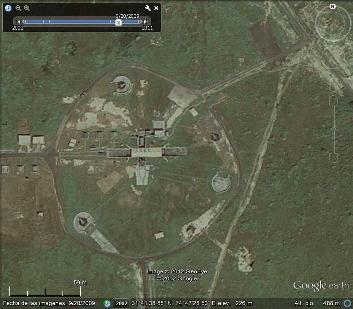Screen dimensions: 353x309
Task: Reset view north with the N compass button
Action: [x=332, y=6]
